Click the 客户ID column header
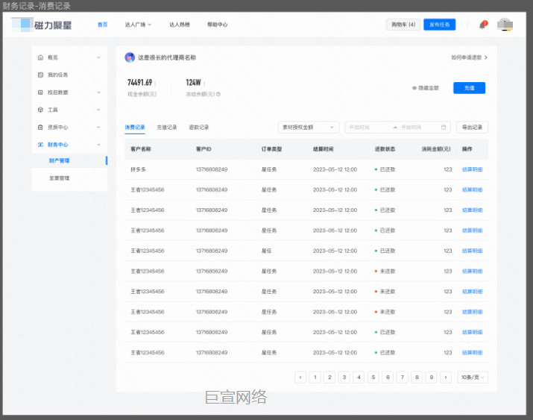 tap(204, 149)
